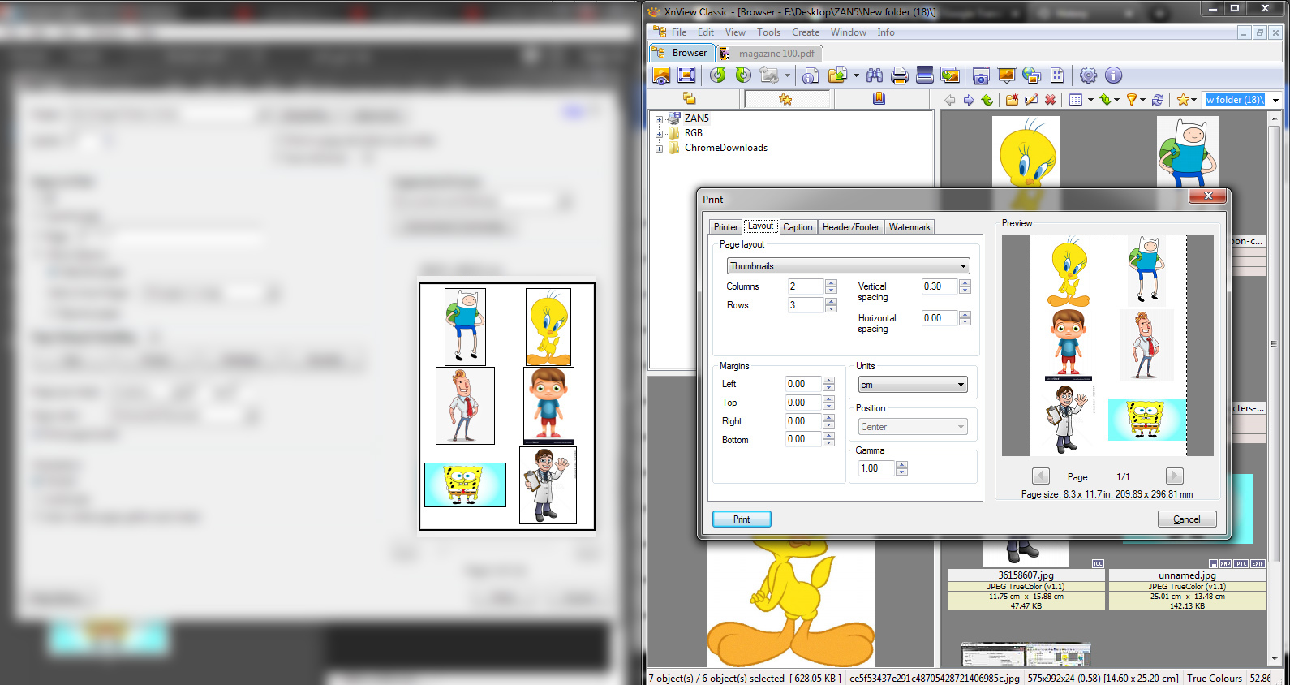Image resolution: width=1290 pixels, height=685 pixels.
Task: Open the Position dropdown showing Center
Action: (x=913, y=427)
